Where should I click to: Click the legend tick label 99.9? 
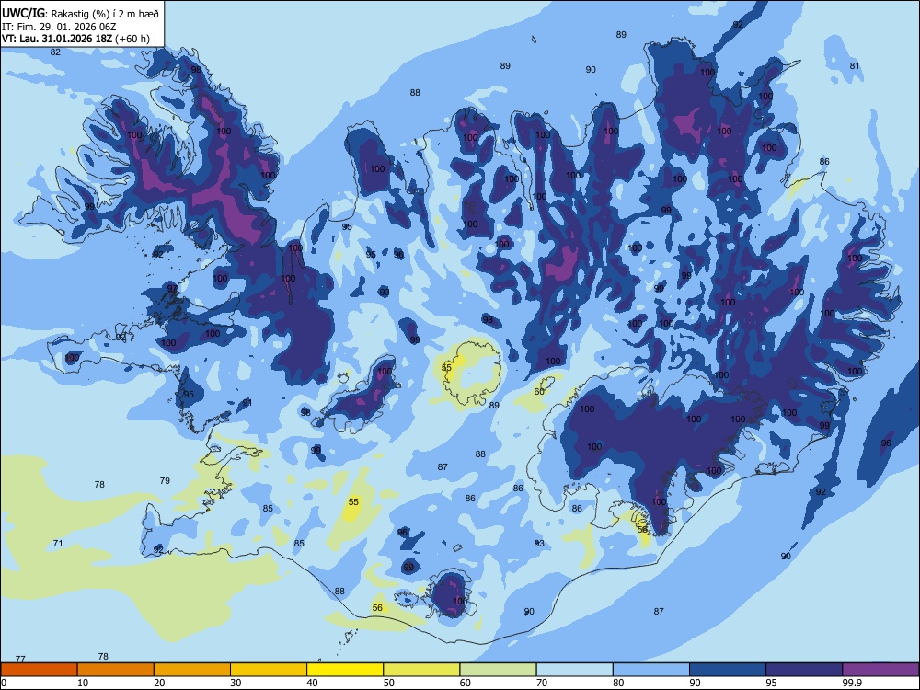pyautogui.click(x=852, y=683)
